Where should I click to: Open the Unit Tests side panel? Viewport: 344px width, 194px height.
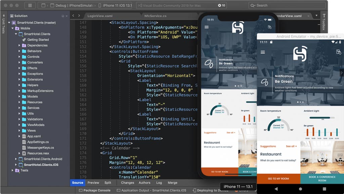coord(3,24)
